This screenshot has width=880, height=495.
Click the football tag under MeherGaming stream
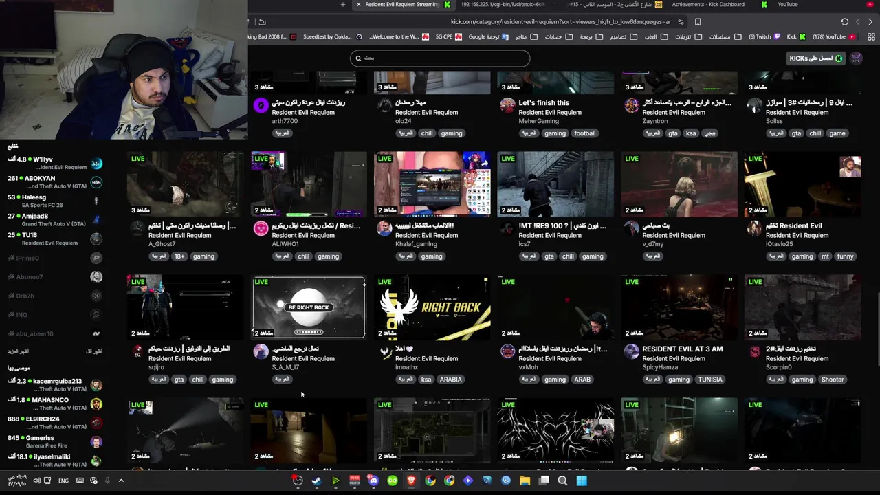(x=585, y=133)
